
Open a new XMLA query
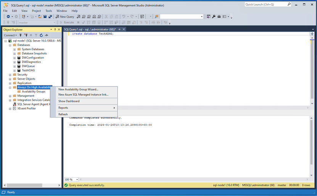94,16
